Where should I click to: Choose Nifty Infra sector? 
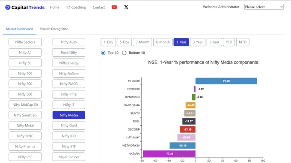pos(69,94)
